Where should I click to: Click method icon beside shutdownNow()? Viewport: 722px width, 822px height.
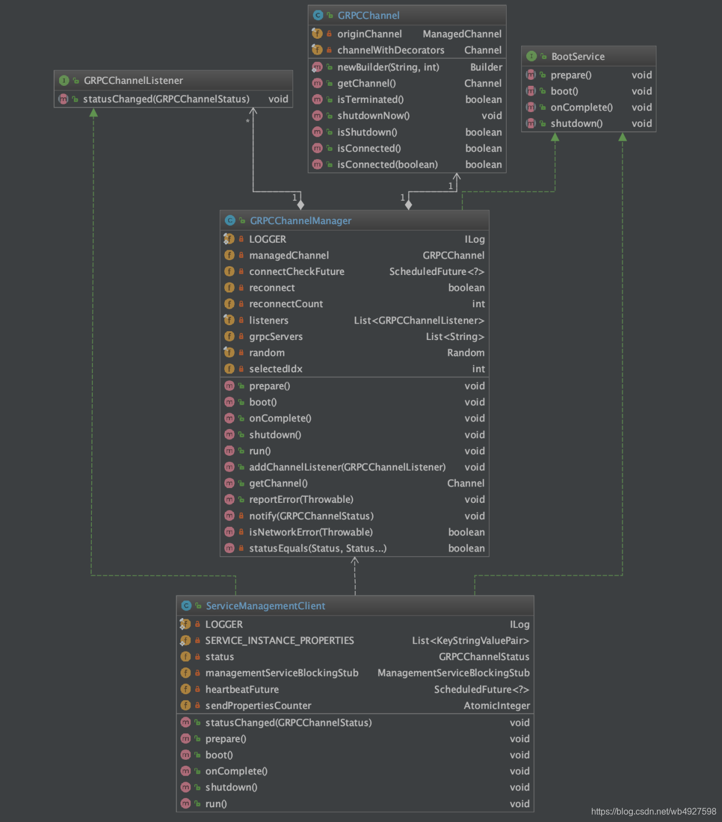click(317, 115)
